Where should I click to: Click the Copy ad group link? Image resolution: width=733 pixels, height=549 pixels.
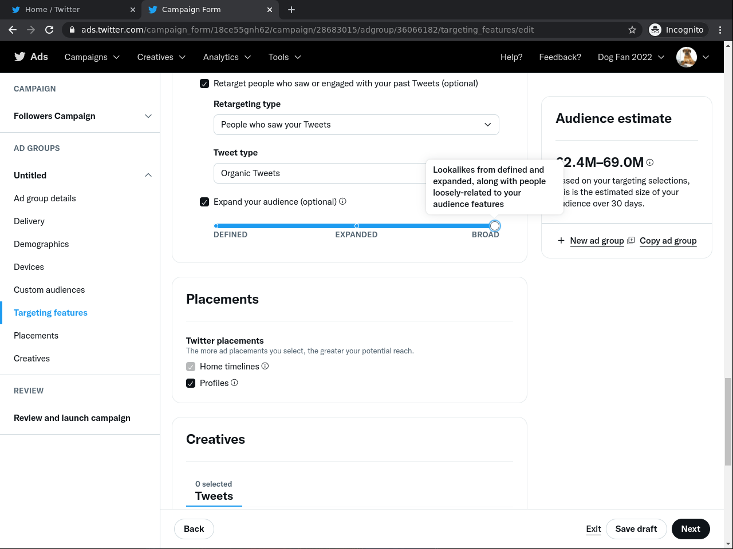(x=668, y=241)
